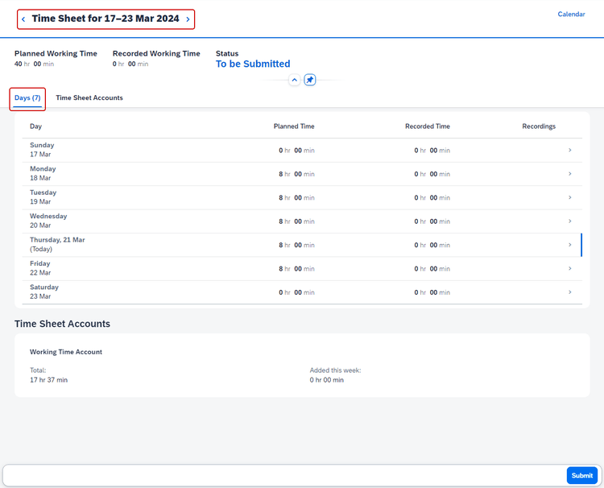Image resolution: width=604 pixels, height=488 pixels.
Task: Go to previous week time sheet arrow
Action: click(x=23, y=19)
